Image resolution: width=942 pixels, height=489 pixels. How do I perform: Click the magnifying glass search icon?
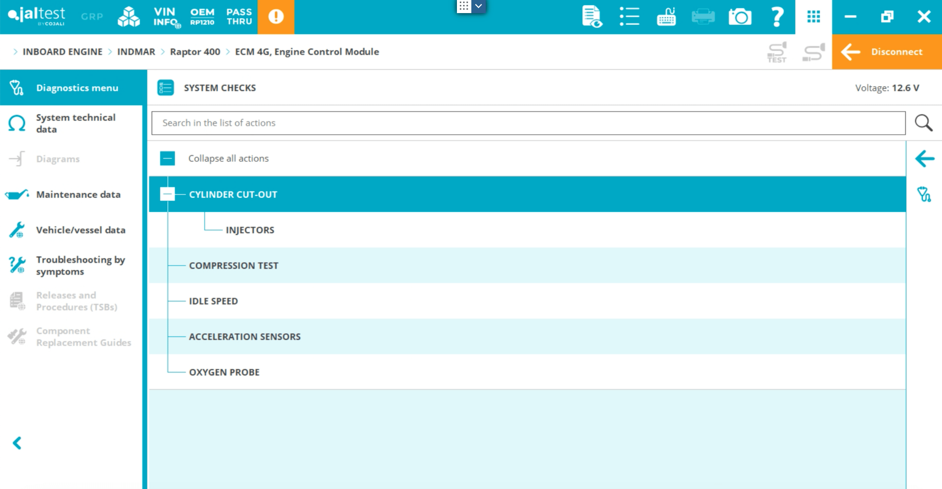[923, 123]
